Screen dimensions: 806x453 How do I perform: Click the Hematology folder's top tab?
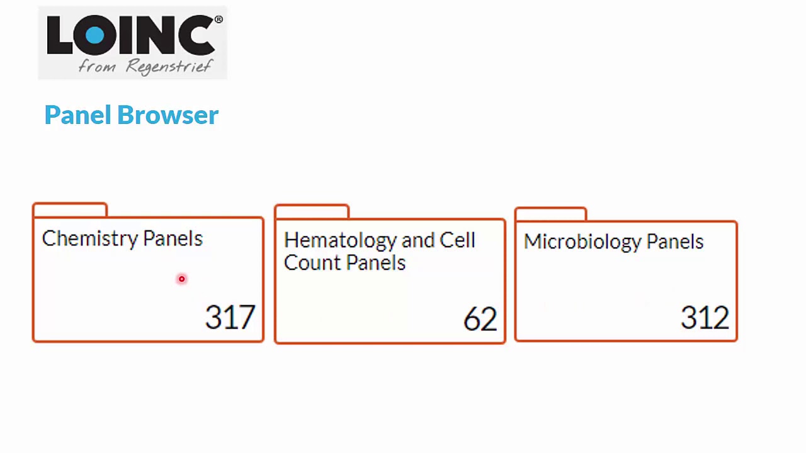tap(312, 211)
